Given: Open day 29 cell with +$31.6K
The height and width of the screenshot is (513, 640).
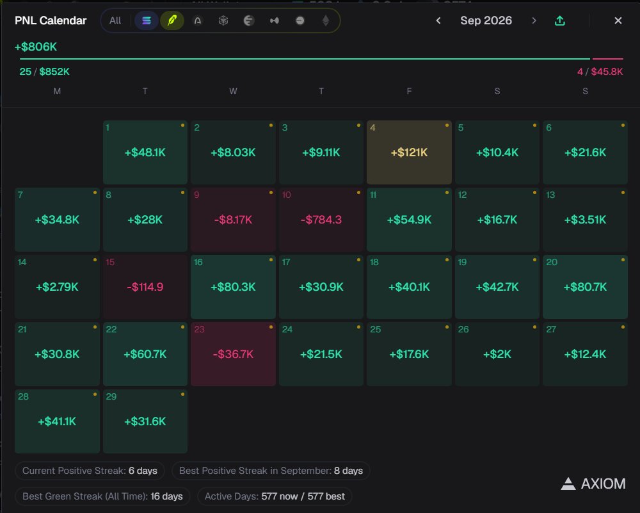Looking at the screenshot, I should pos(145,421).
